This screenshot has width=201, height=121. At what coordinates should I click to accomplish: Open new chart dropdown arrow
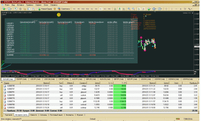coord(6,9)
